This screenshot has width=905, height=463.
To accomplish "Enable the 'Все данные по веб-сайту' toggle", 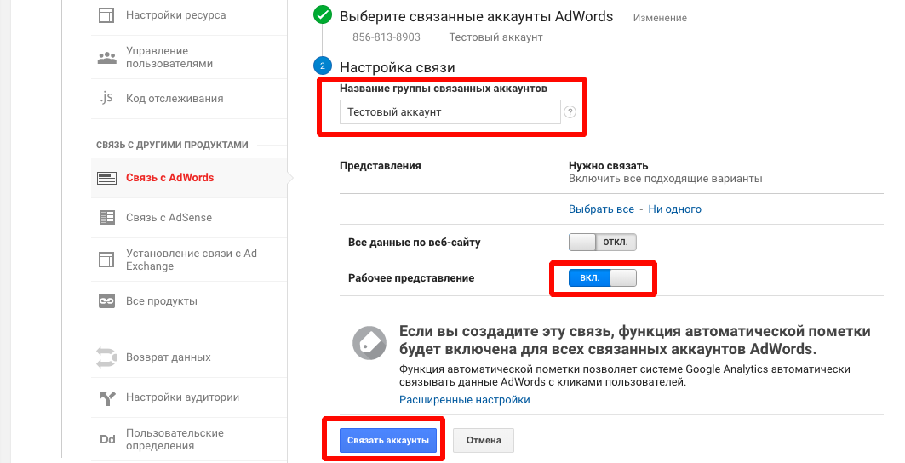I will coord(602,243).
